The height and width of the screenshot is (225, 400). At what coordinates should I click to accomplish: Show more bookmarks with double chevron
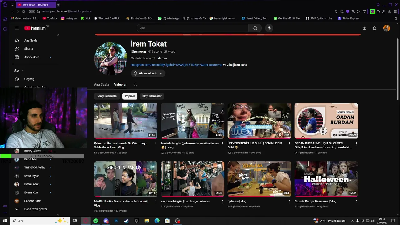396,18
